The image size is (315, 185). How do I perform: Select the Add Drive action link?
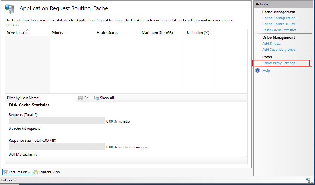[x=271, y=44]
